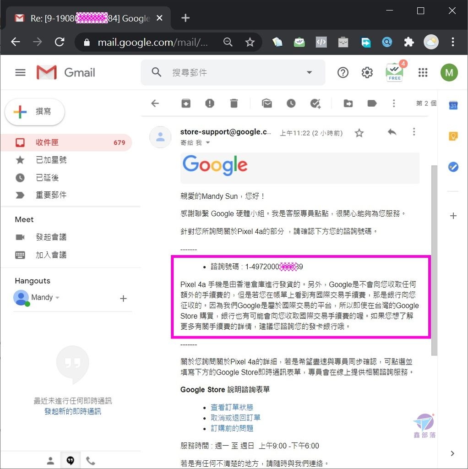The height and width of the screenshot is (469, 468).
Task: Open Gmail main menu hamburger icon
Action: [x=20, y=72]
